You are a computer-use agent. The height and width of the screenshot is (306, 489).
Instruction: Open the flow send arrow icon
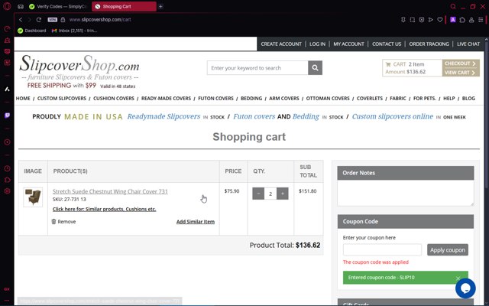pos(431,20)
